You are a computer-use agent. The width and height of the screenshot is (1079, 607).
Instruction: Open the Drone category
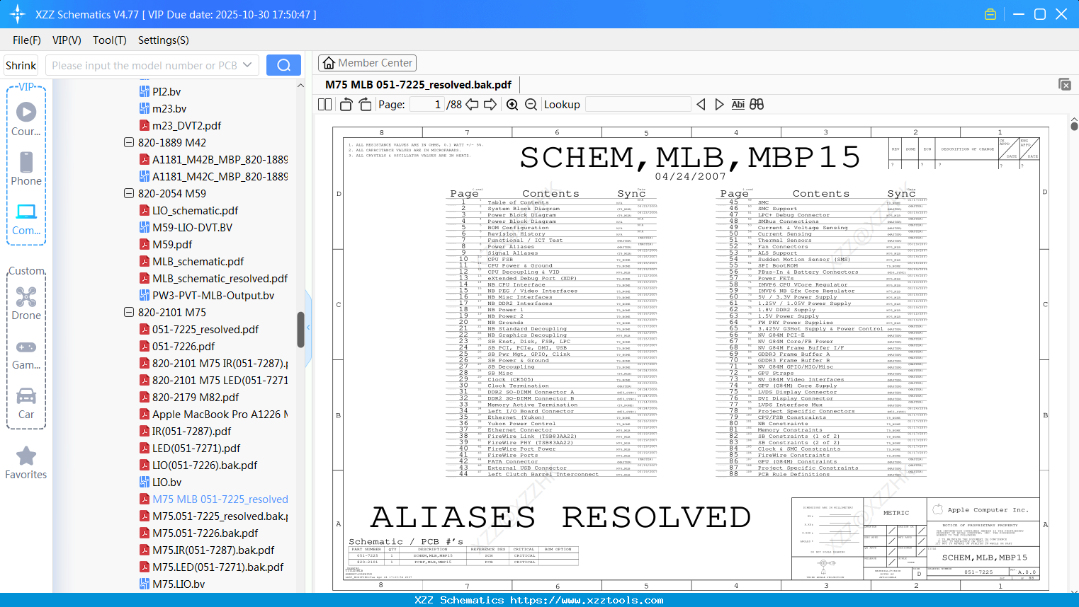pos(26,303)
